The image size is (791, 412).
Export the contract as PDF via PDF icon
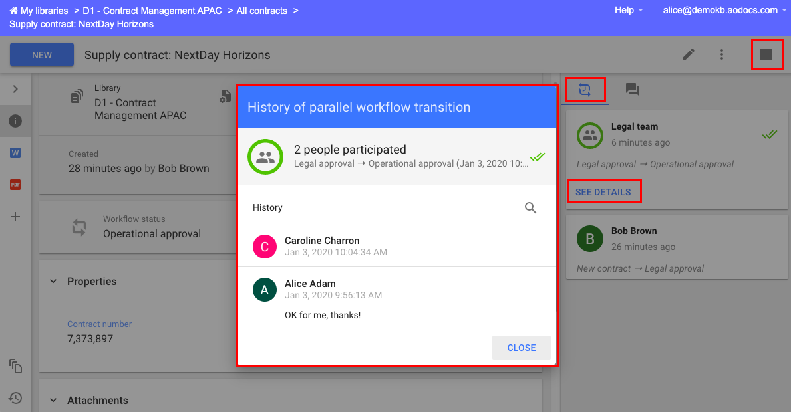click(x=15, y=184)
